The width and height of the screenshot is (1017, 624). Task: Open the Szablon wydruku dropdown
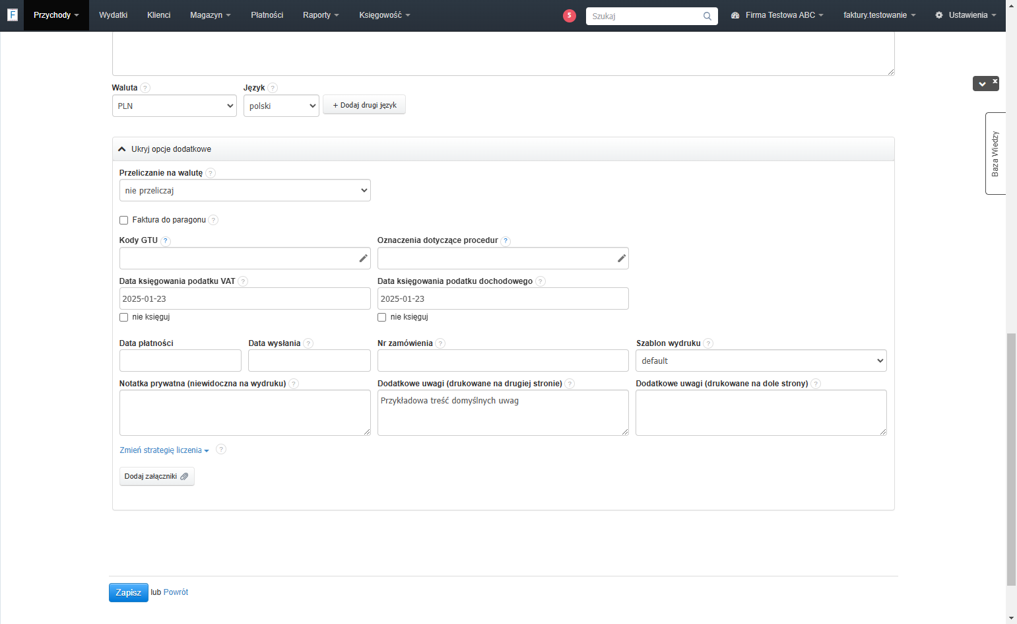[761, 361]
